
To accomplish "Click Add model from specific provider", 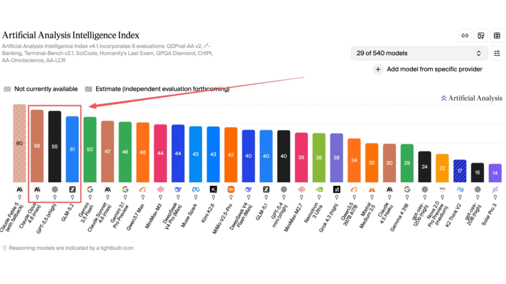I will point(434,69).
